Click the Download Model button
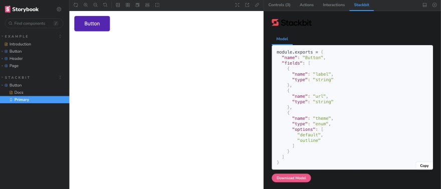This screenshot has width=441, height=189. click(x=291, y=178)
